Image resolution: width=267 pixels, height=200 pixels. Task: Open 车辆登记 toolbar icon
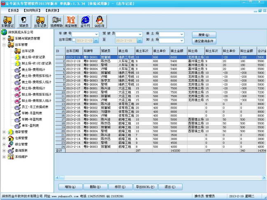pos(7,21)
